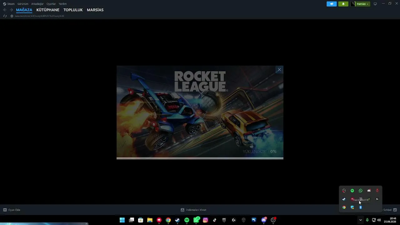Collapse the hidden tray icons chevron
400x225 pixels.
[x=360, y=220]
